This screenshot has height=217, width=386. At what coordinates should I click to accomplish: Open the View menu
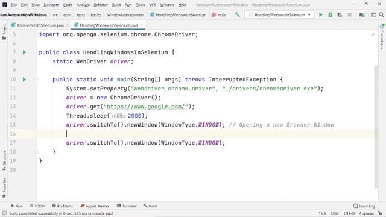pos(36,5)
